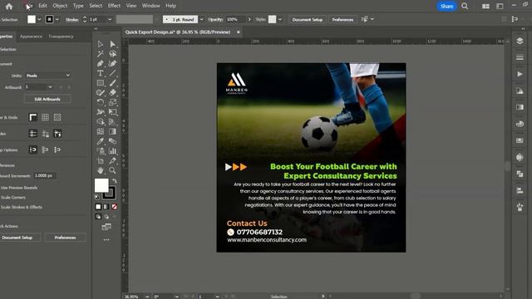Image resolution: width=532 pixels, height=299 pixels.
Task: Toggle Scale Strokes & Effects option
Action: tap(21, 207)
